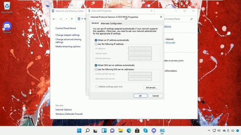Click the Advanced... button
241x135 pixels.
tap(151, 87)
